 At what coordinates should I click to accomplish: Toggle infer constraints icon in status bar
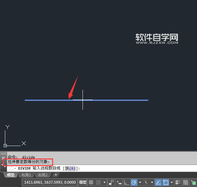(111, 182)
